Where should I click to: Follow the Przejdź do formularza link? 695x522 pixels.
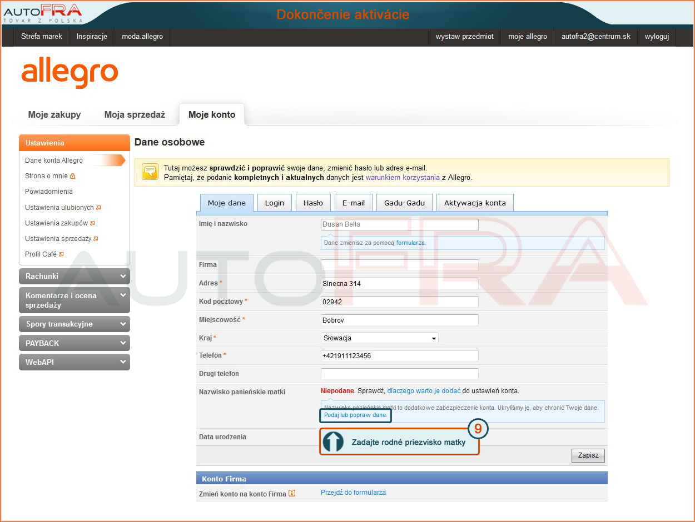353,493
